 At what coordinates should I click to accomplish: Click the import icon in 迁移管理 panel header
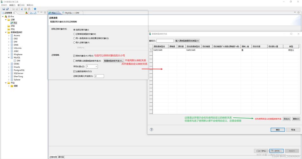31,13
